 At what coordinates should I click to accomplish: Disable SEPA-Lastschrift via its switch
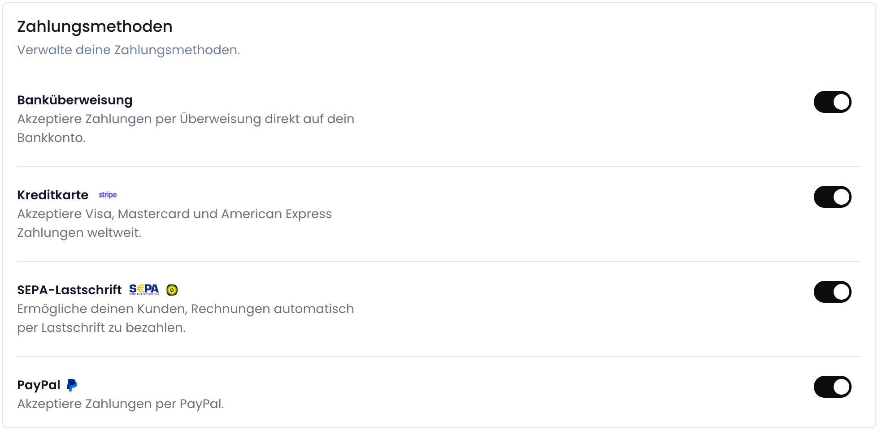pos(832,292)
